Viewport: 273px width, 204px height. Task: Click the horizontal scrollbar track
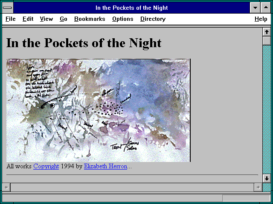coord(132,187)
